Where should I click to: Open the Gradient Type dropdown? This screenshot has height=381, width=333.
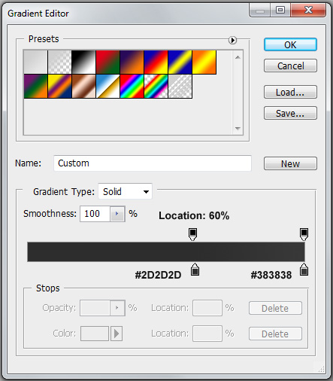[125, 191]
